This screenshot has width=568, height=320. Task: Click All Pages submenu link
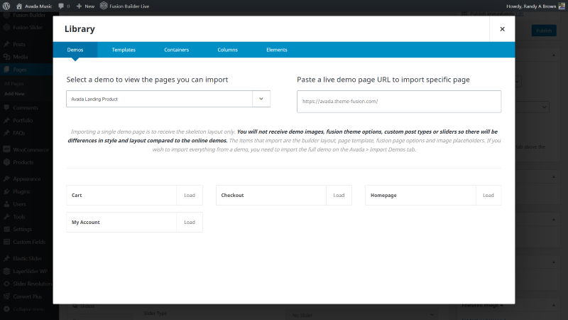point(13,84)
